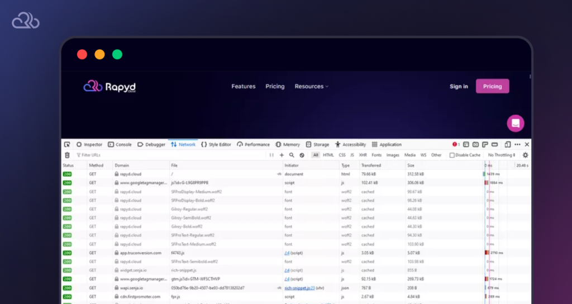Filter requests by Media
The width and height of the screenshot is (572, 304).
[x=410, y=155]
